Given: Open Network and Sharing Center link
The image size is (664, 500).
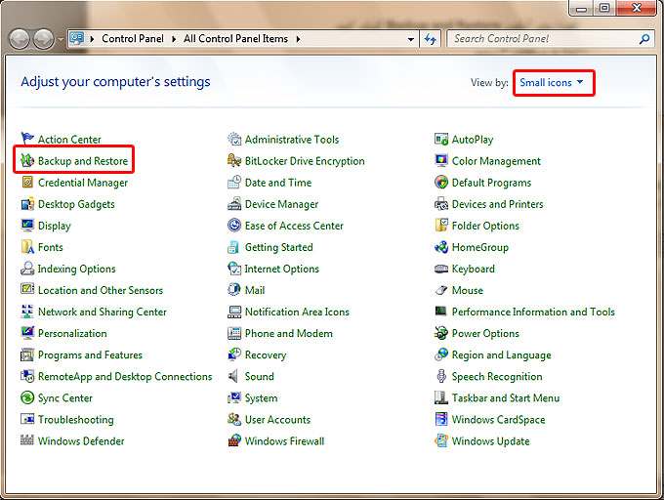Looking at the screenshot, I should click(102, 312).
